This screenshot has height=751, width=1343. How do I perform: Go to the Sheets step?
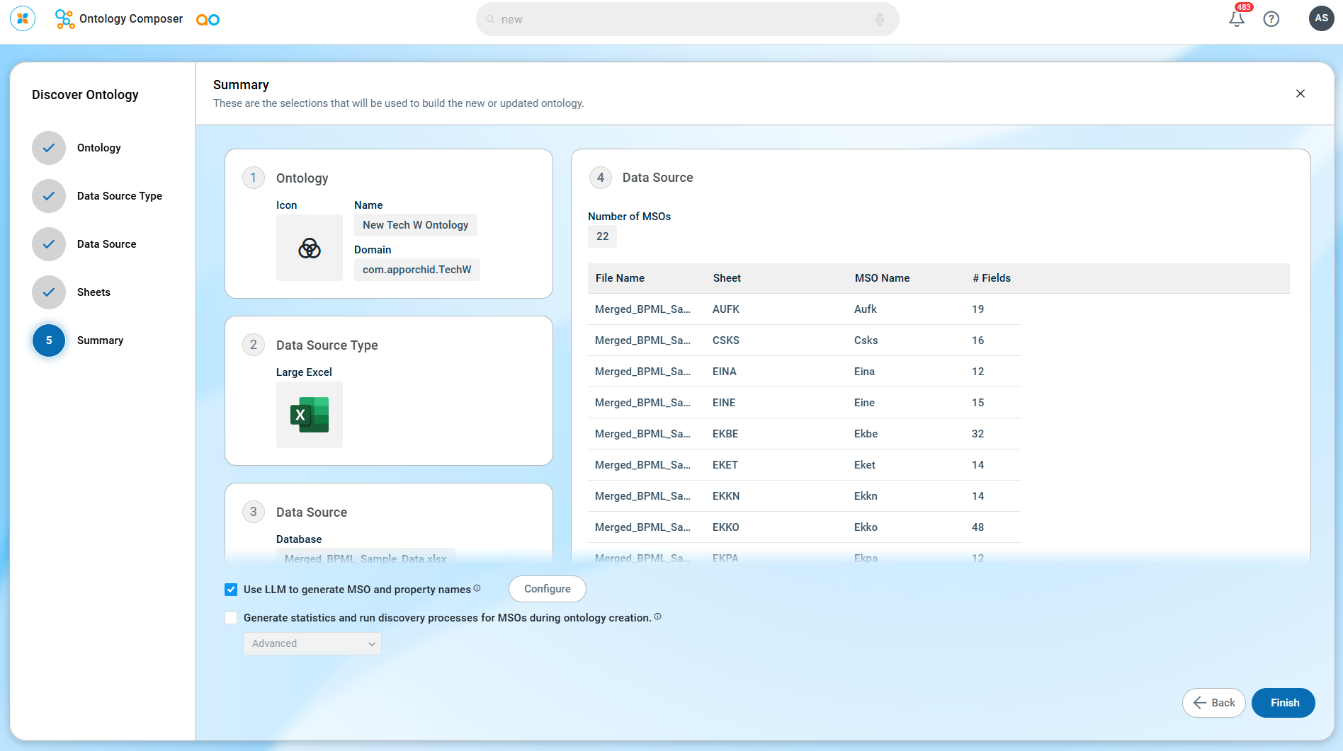pyautogui.click(x=49, y=292)
